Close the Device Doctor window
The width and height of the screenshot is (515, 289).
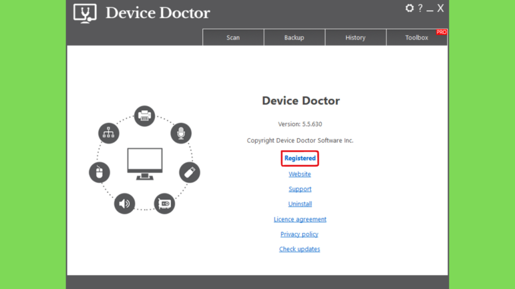[x=441, y=8]
